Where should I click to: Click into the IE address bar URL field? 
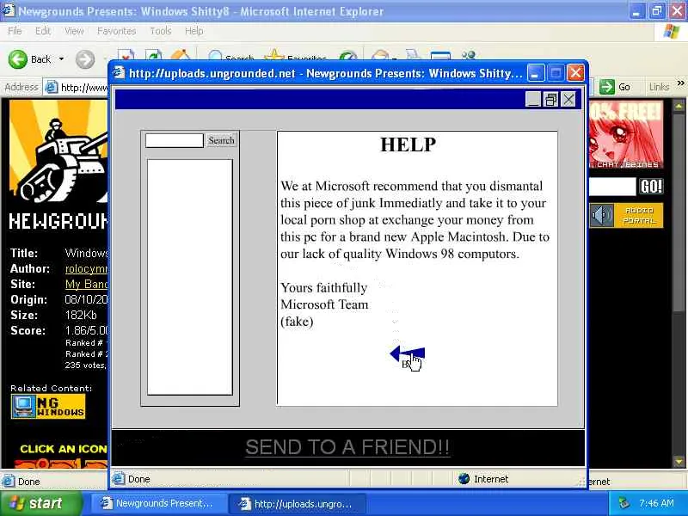pyautogui.click(x=83, y=88)
